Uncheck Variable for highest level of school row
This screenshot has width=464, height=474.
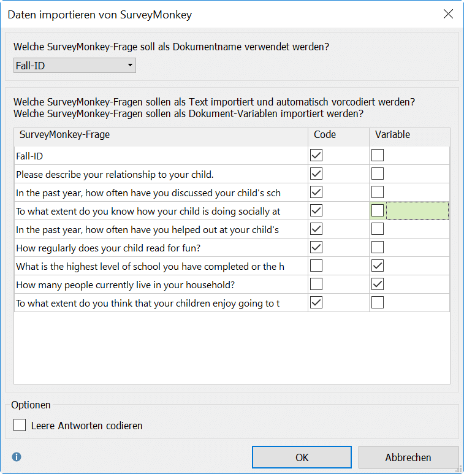[378, 266]
